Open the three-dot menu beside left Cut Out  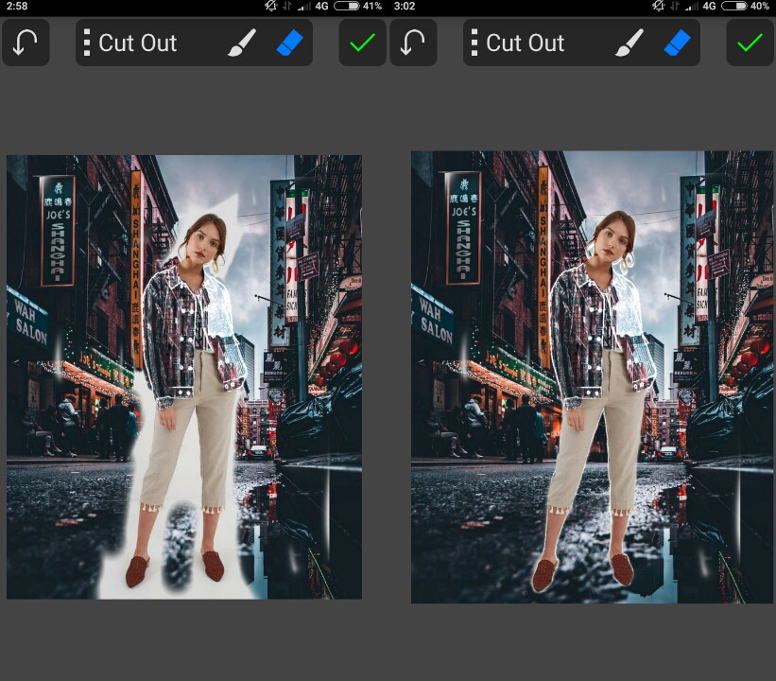tap(87, 44)
